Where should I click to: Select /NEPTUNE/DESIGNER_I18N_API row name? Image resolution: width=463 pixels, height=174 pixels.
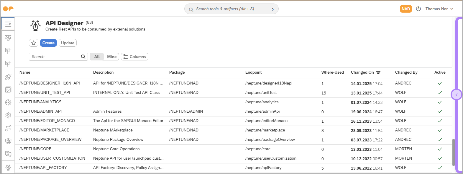click(50, 83)
